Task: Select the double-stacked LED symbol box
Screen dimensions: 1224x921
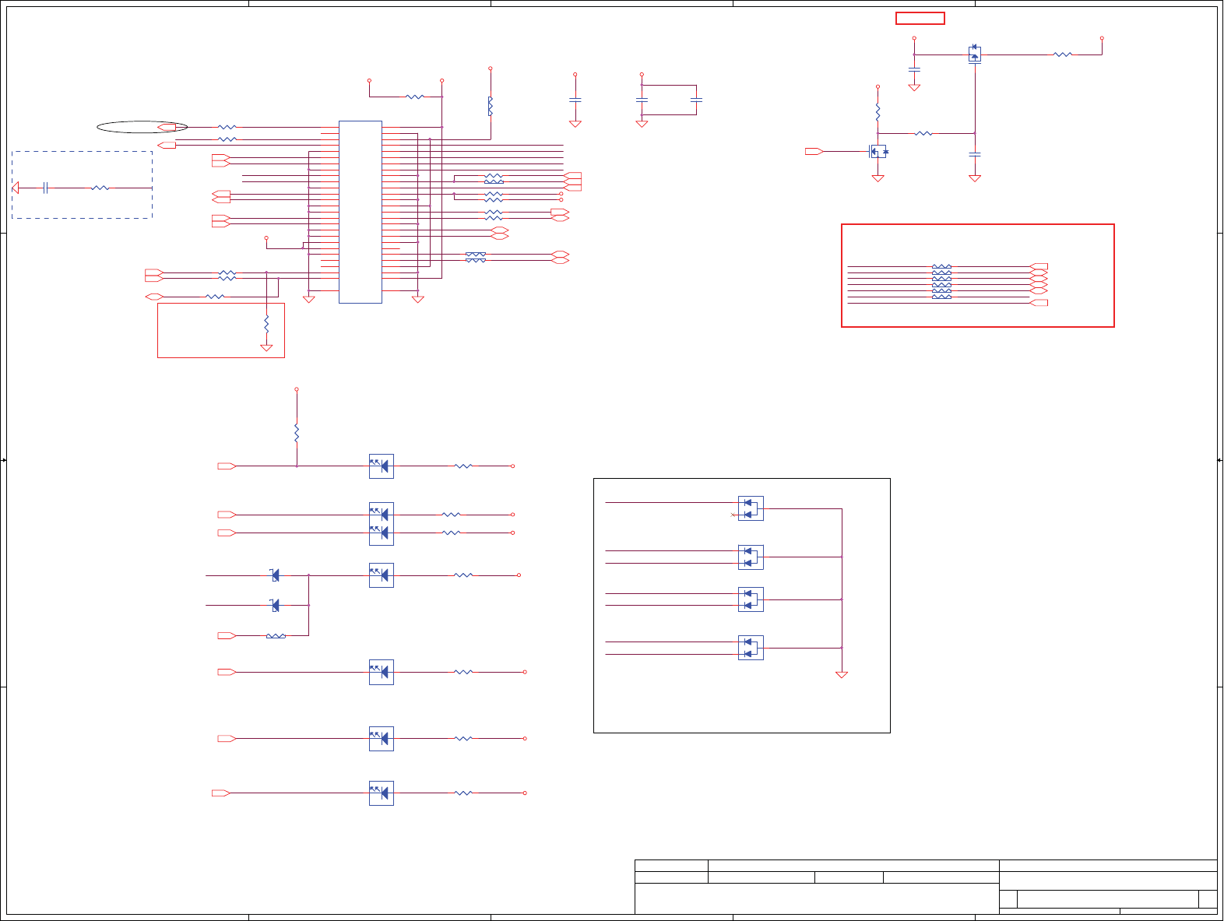Action: (x=382, y=524)
